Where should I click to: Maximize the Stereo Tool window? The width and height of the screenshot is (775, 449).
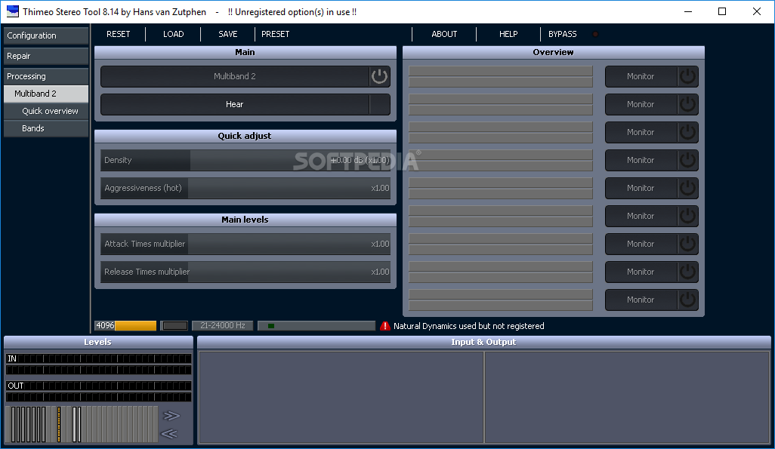tap(722, 11)
